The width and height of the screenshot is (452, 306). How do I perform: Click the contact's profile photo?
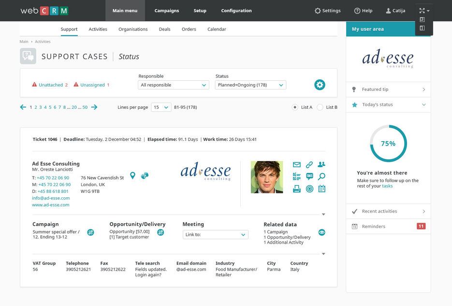tap(267, 177)
